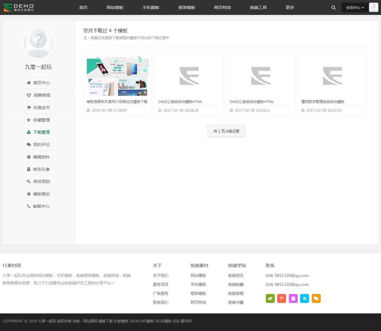
Task: Open 网站模板 in the top navigation
Action: (x=115, y=8)
